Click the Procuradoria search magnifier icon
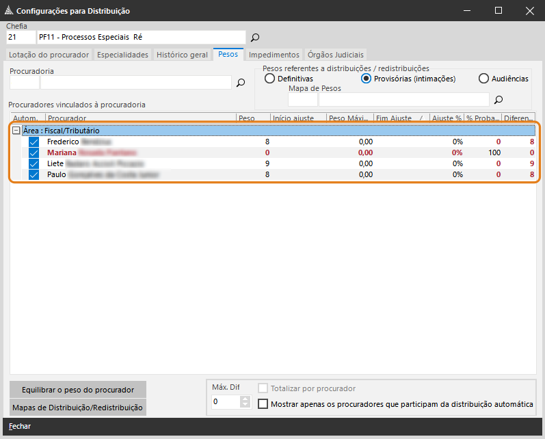This screenshot has height=439, width=545. pyautogui.click(x=241, y=83)
